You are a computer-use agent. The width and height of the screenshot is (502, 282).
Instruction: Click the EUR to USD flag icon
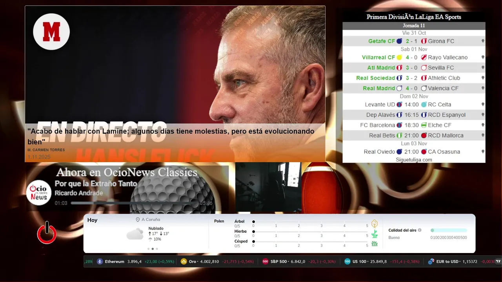pos(431,262)
